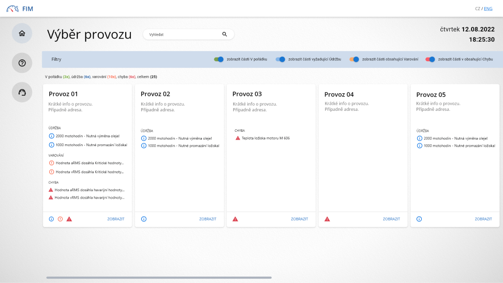Click the FIM logo icon
The width and height of the screenshot is (503, 283).
pos(13,9)
